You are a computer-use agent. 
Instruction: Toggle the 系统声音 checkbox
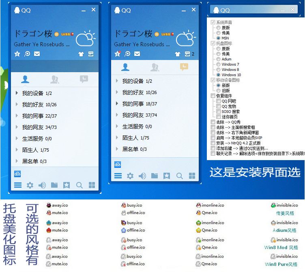(x=213, y=22)
